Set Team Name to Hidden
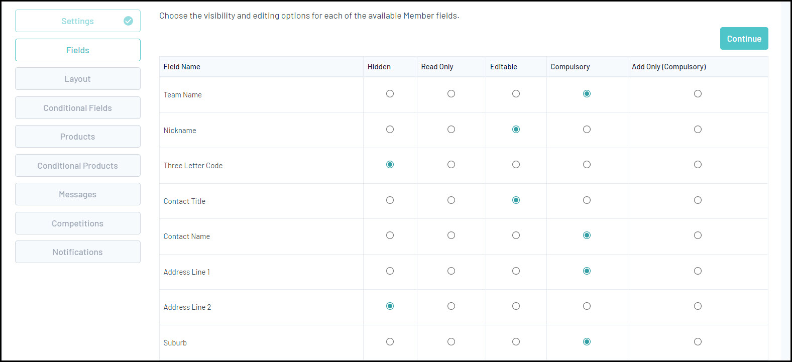 coord(390,94)
